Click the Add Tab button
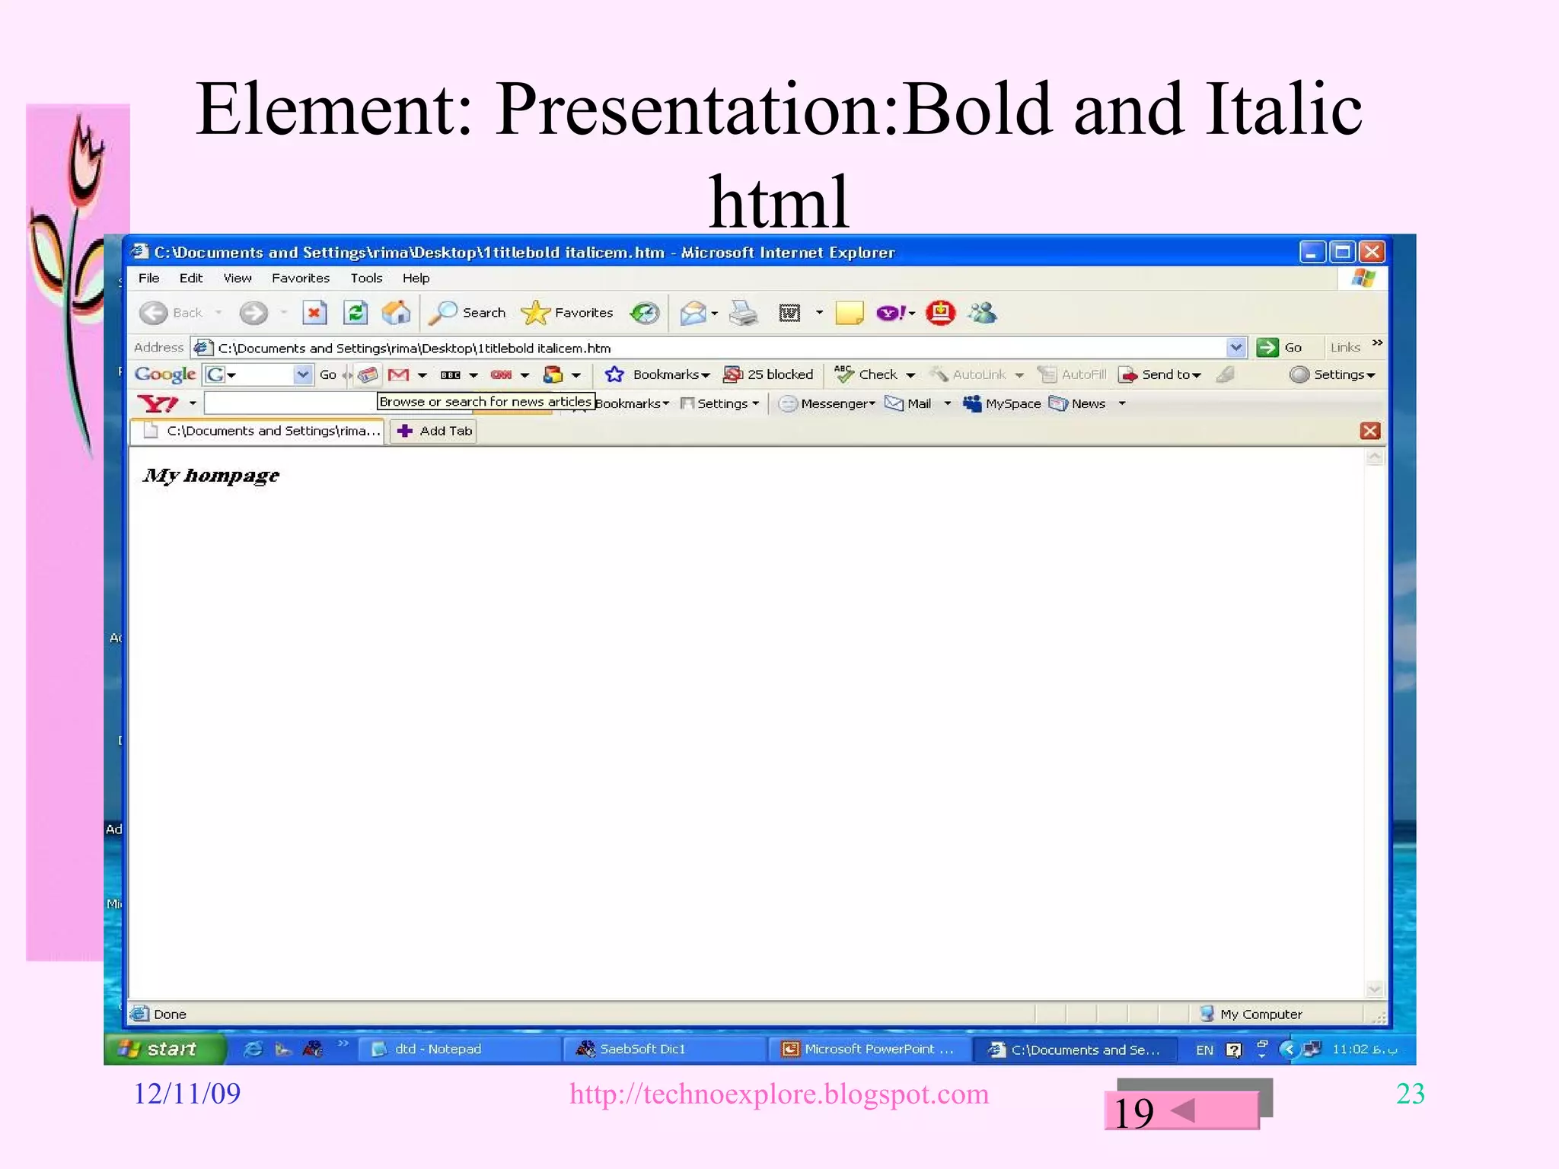 (x=434, y=431)
